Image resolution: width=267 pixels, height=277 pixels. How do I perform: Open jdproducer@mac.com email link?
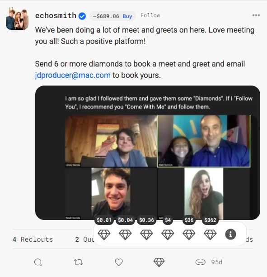tap(73, 75)
